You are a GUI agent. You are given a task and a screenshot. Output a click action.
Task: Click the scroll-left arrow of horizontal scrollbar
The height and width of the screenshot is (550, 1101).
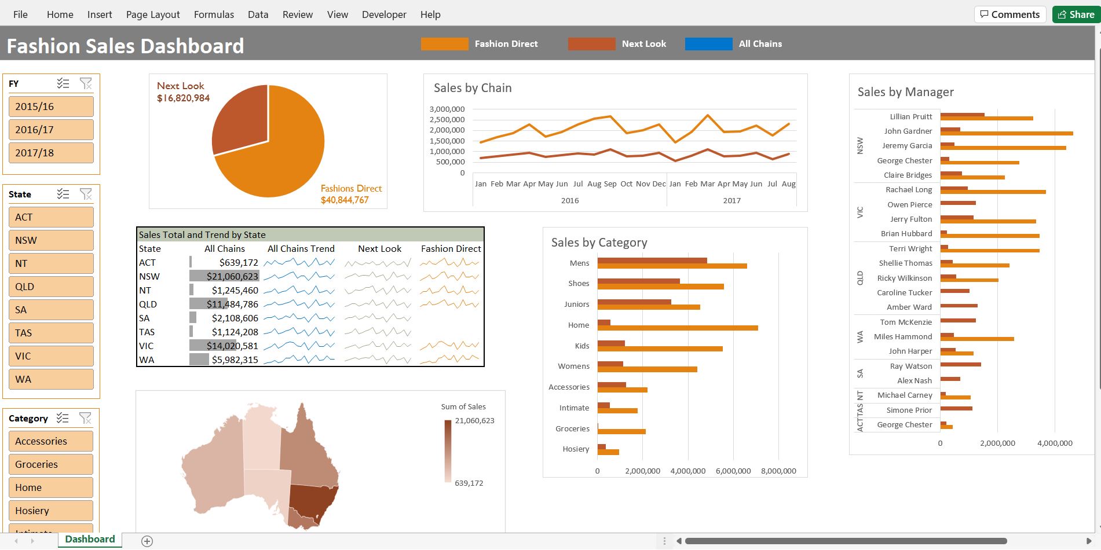click(x=679, y=541)
